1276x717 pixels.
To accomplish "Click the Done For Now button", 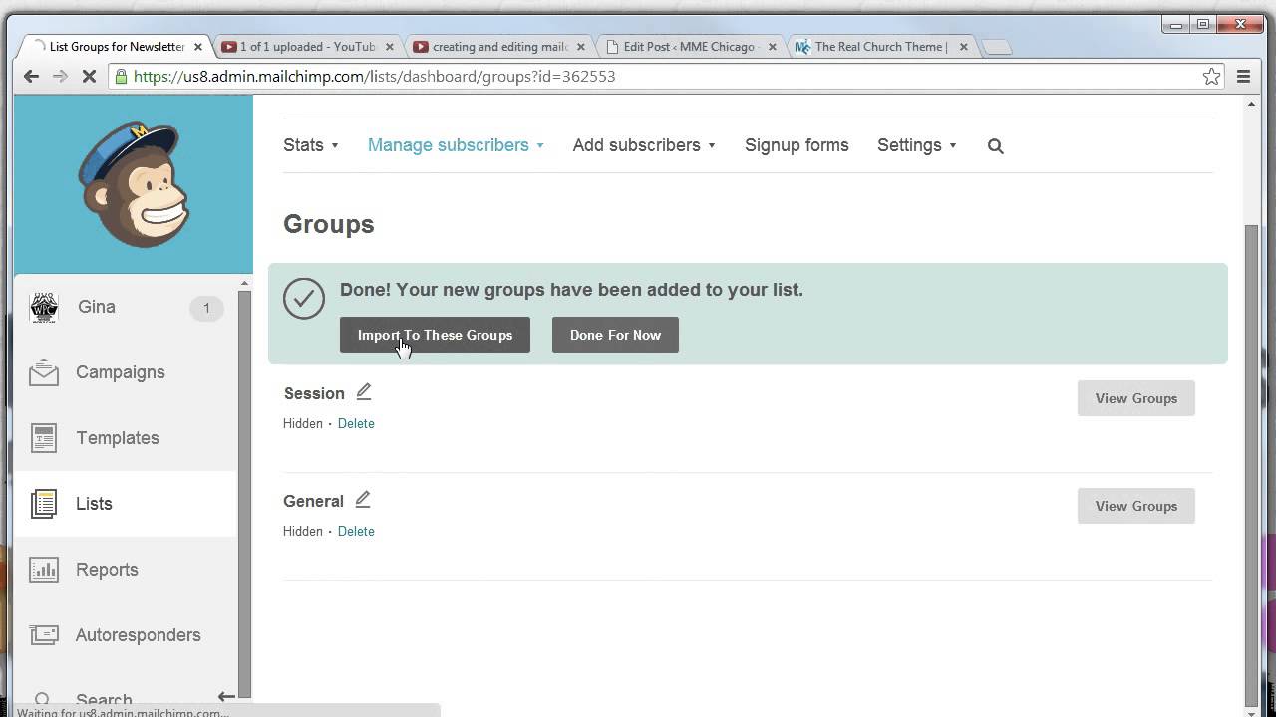I will pos(615,335).
